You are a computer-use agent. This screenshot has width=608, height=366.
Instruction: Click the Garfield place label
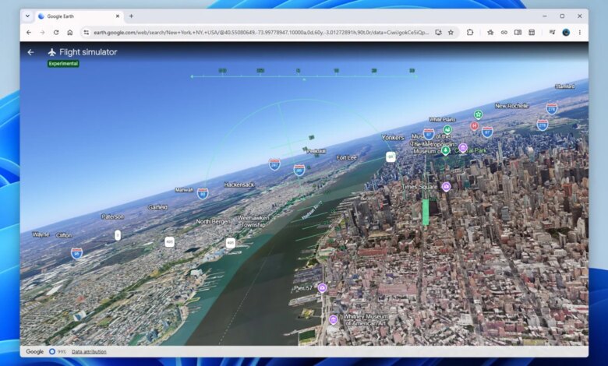click(x=157, y=207)
